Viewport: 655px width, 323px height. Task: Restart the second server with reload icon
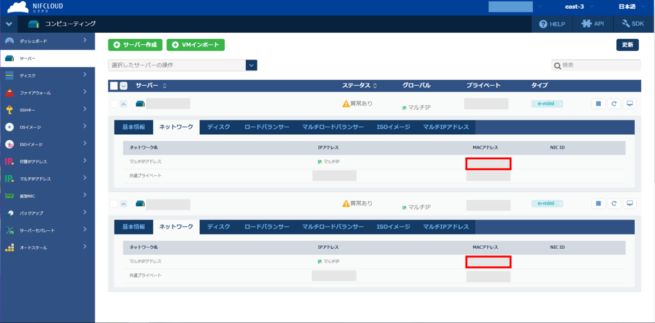click(x=614, y=204)
